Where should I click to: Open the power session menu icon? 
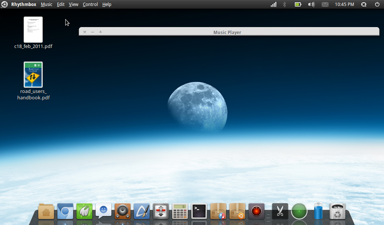pyautogui.click(x=377, y=4)
